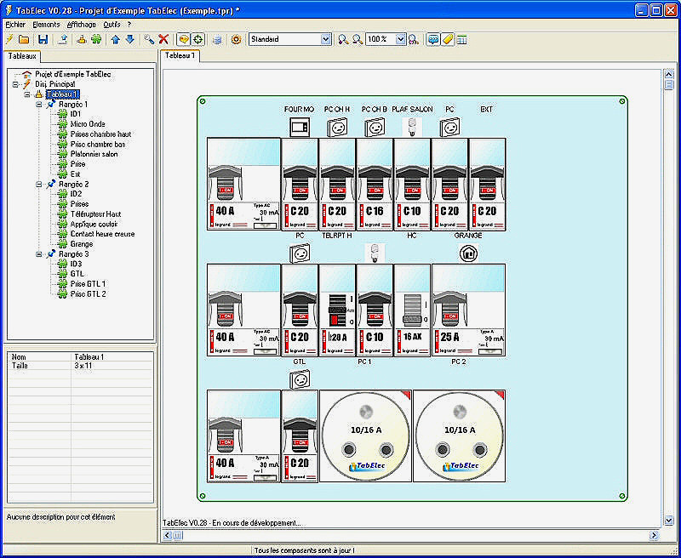Open the ? help menu
The image size is (681, 558).
click(129, 25)
